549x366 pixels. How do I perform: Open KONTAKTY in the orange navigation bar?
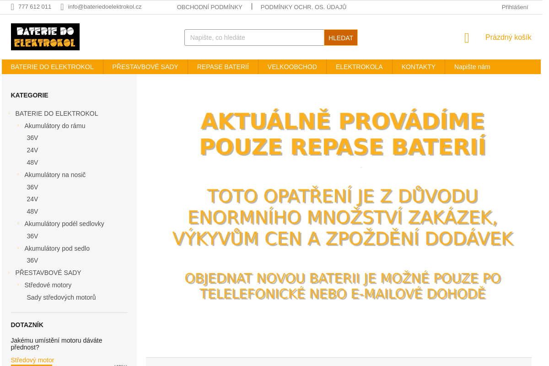pyautogui.click(x=418, y=67)
